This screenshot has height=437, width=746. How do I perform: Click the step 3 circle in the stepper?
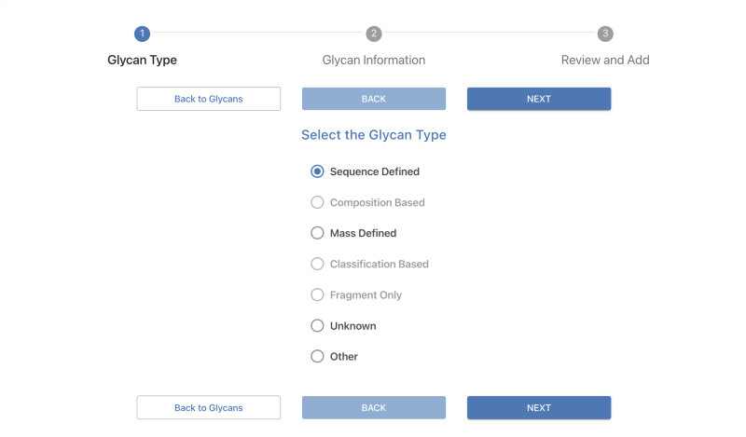(605, 34)
